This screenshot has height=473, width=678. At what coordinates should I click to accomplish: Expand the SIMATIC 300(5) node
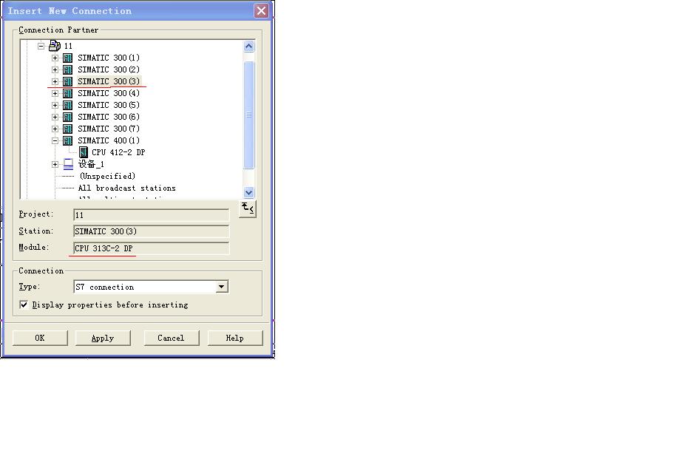[55, 105]
